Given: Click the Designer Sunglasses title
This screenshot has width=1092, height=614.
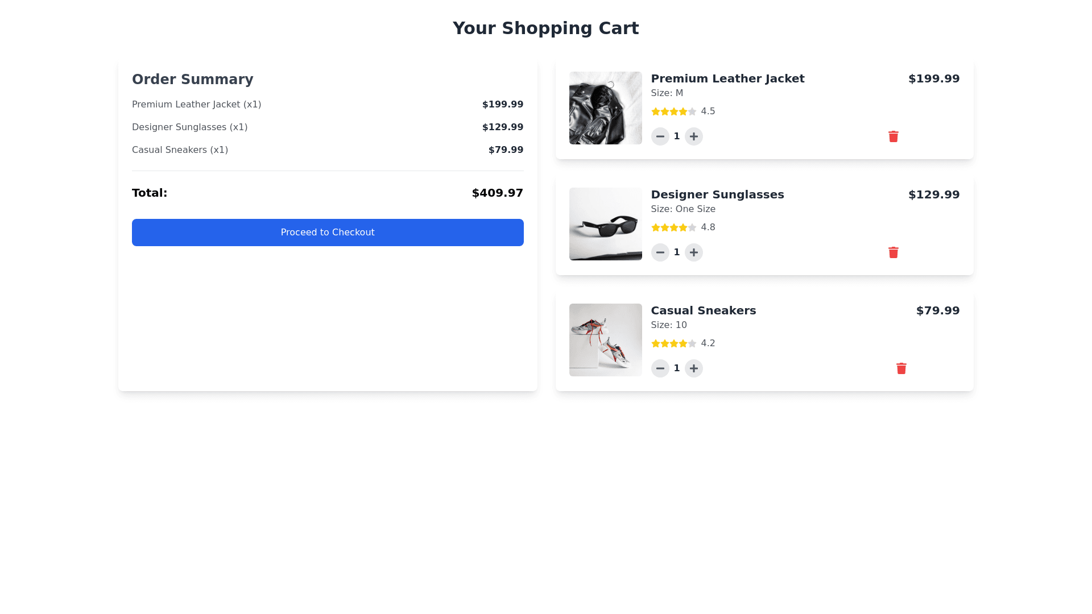Looking at the screenshot, I should [x=717, y=194].
